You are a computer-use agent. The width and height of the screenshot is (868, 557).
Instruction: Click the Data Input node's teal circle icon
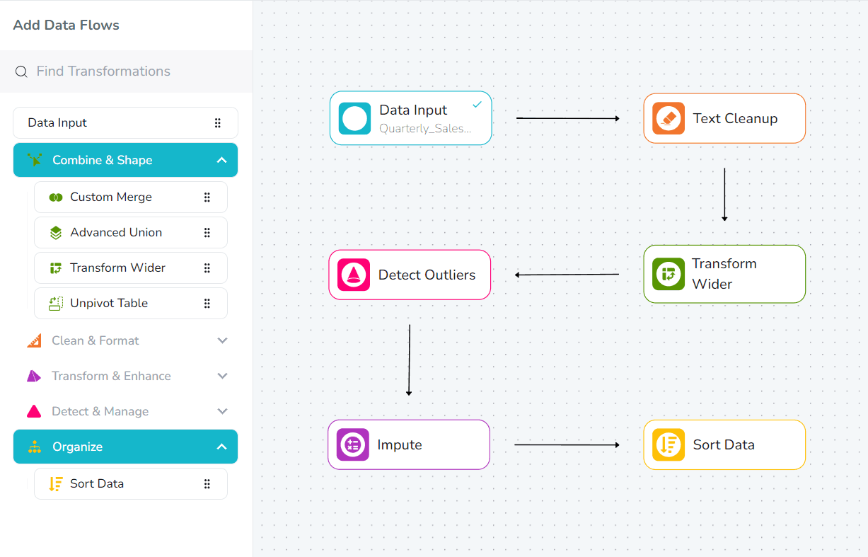355,118
